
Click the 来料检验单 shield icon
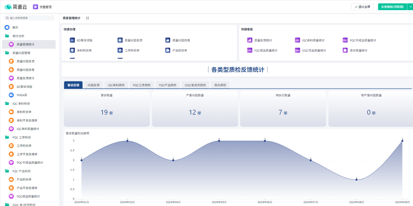pyautogui.click(x=72, y=50)
